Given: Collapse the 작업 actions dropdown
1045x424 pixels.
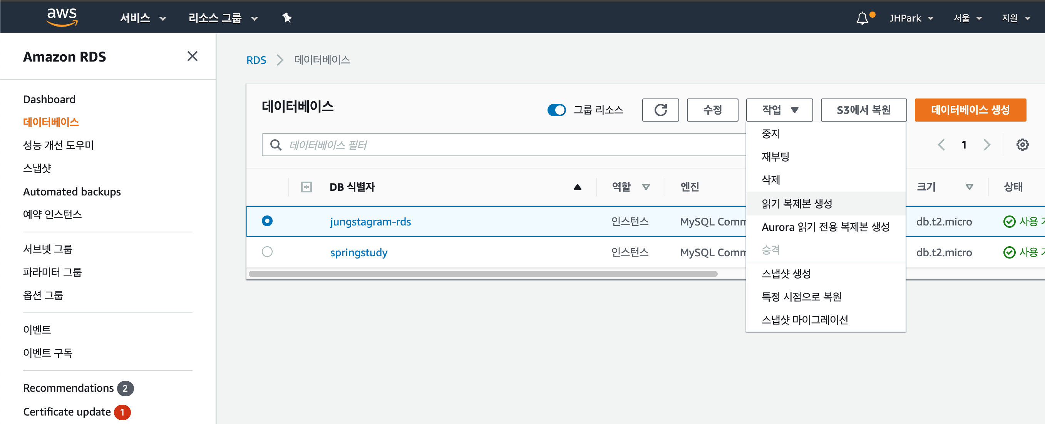Looking at the screenshot, I should point(779,110).
